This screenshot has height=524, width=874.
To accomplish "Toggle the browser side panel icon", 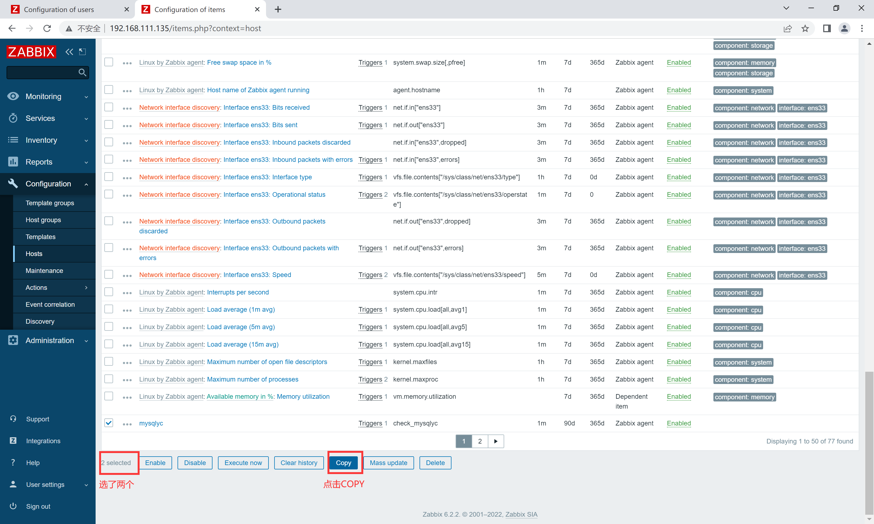I will 827,28.
